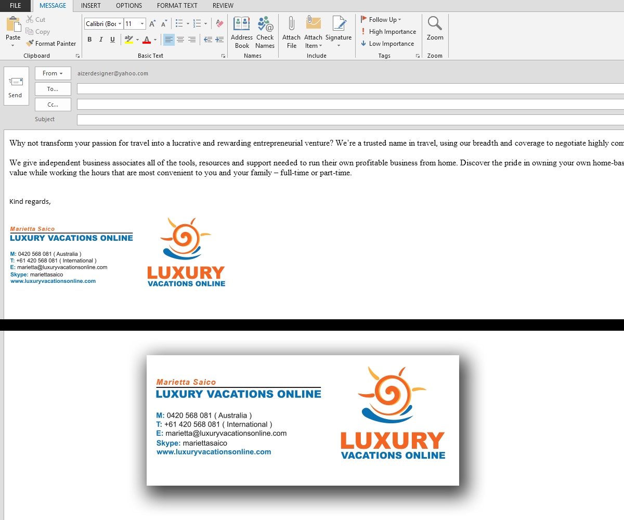Image resolution: width=624 pixels, height=520 pixels.
Task: Click "Marietta Saico" name in email signature
Action: point(32,229)
